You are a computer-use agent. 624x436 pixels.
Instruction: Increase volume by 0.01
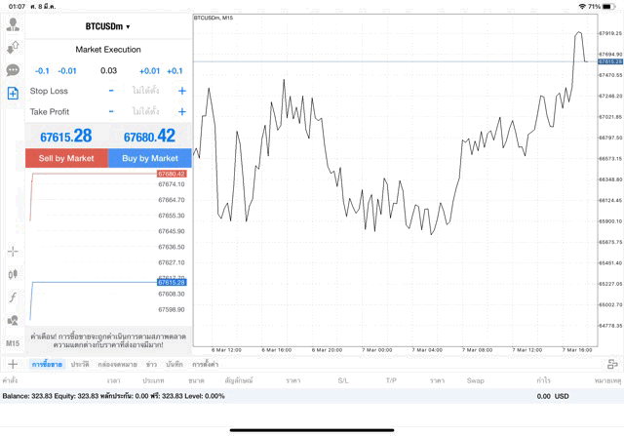[149, 71]
